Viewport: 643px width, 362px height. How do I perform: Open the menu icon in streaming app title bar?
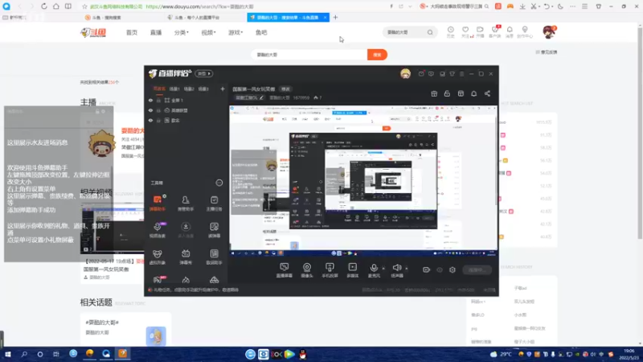pyautogui.click(x=461, y=74)
